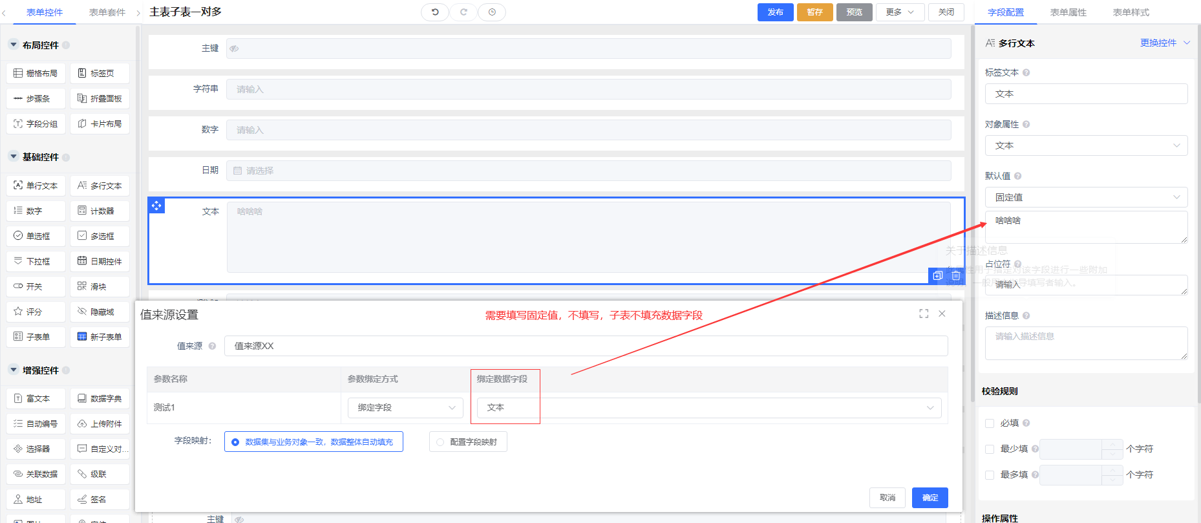
Task: Click the undo icon in top toolbar
Action: pos(435,12)
